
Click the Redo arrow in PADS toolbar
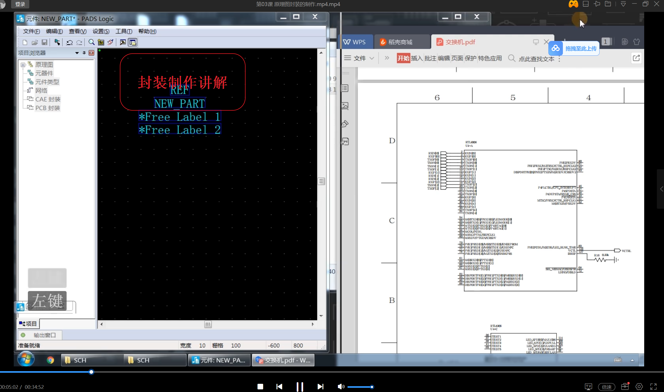[x=79, y=42]
